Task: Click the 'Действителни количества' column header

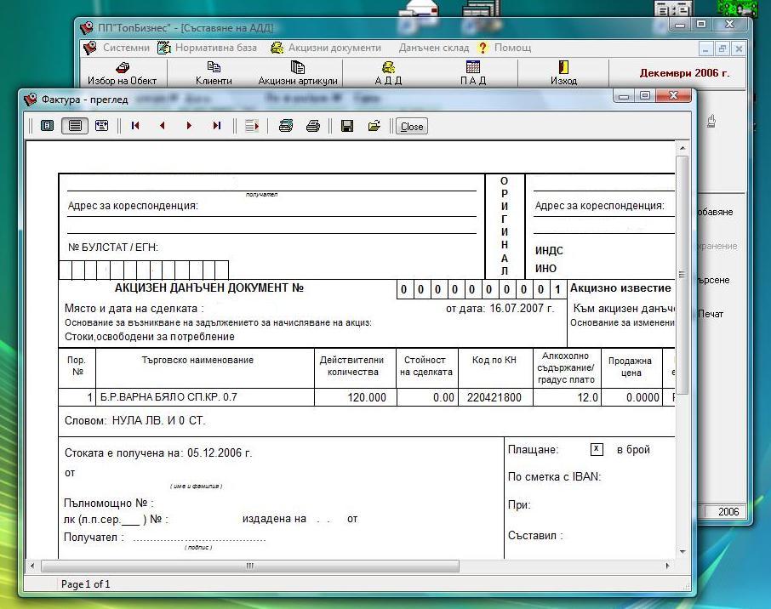Action: [x=352, y=367]
